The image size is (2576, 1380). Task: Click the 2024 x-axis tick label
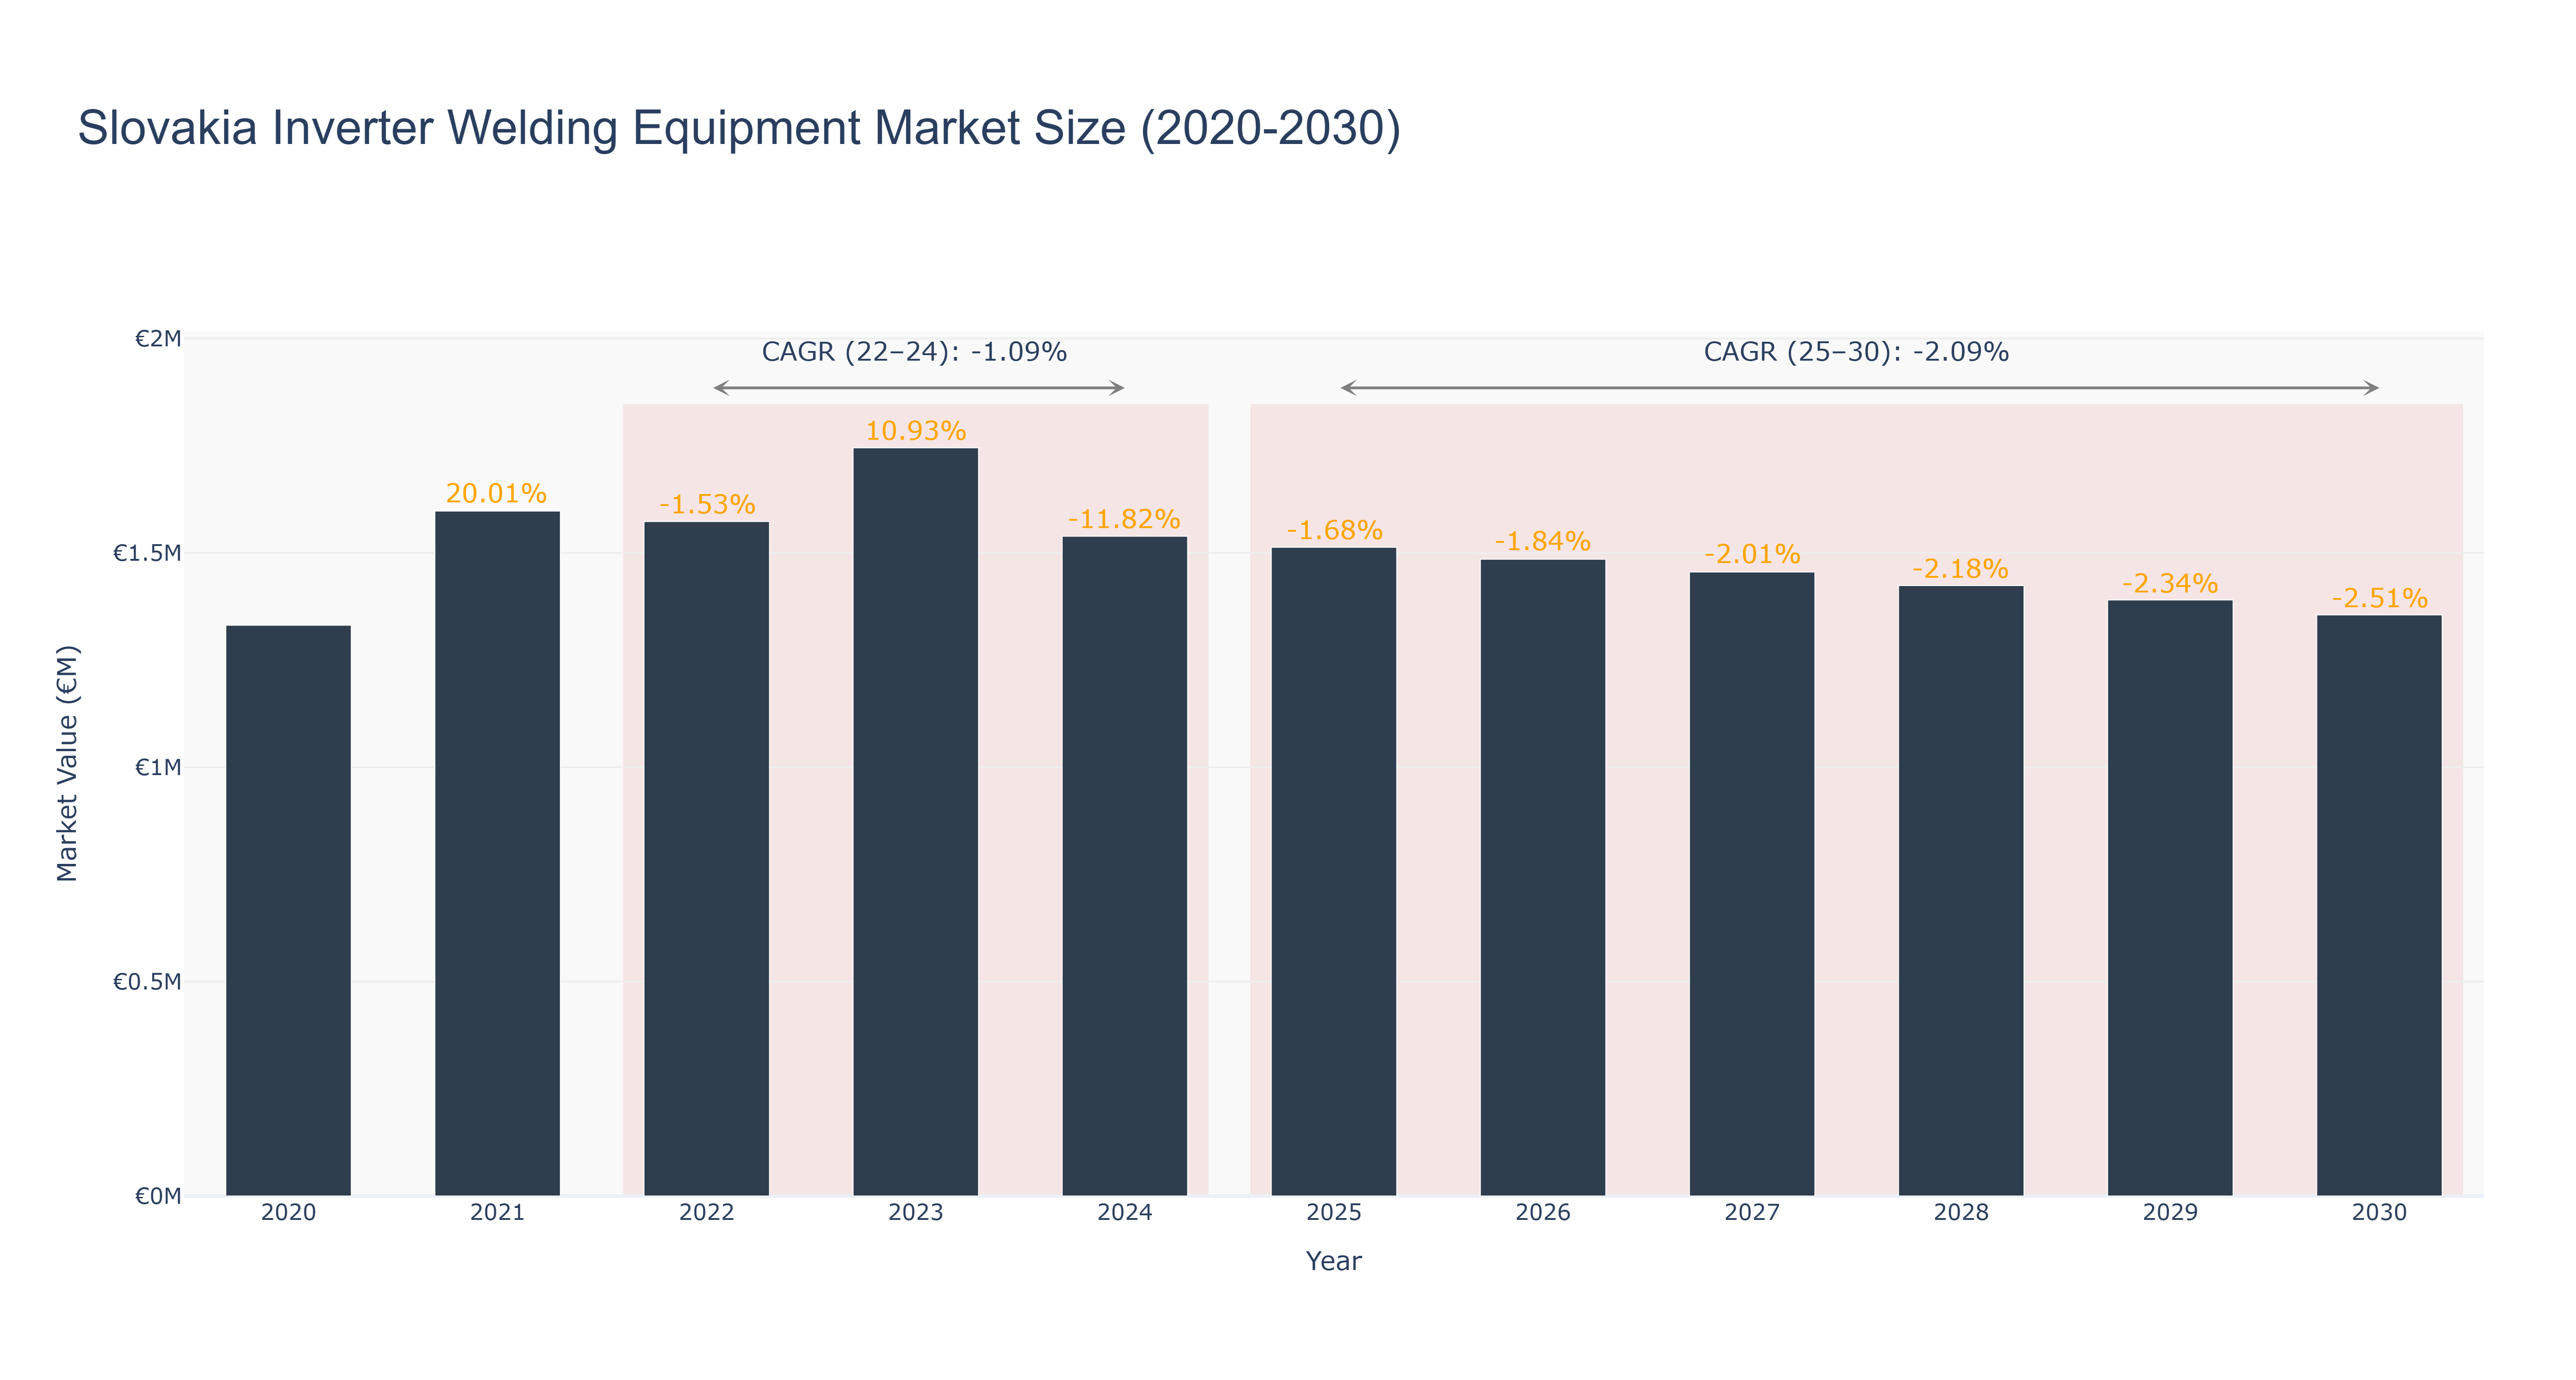click(x=1125, y=1213)
